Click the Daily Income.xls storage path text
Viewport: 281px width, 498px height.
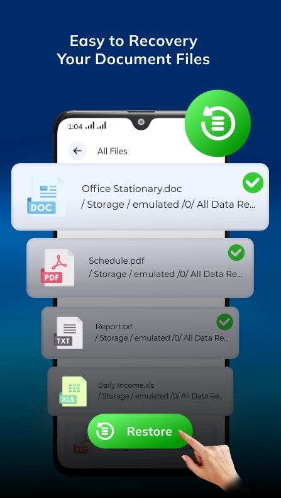[x=161, y=396]
